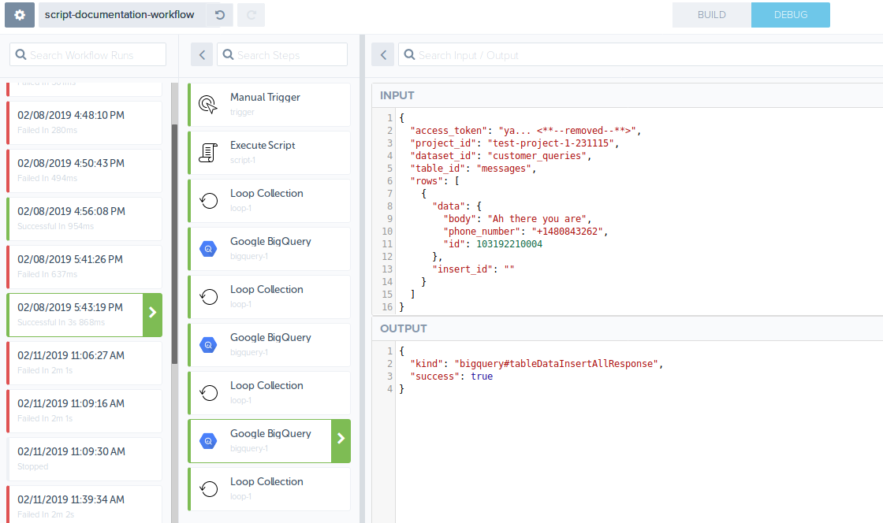This screenshot has height=523, width=883.
Task: Click into the Search Workflow Runs field
Action: click(x=87, y=54)
